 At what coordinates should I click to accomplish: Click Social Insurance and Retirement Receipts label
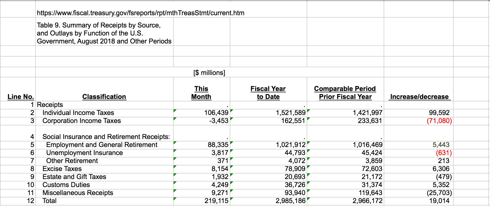[x=106, y=137]
